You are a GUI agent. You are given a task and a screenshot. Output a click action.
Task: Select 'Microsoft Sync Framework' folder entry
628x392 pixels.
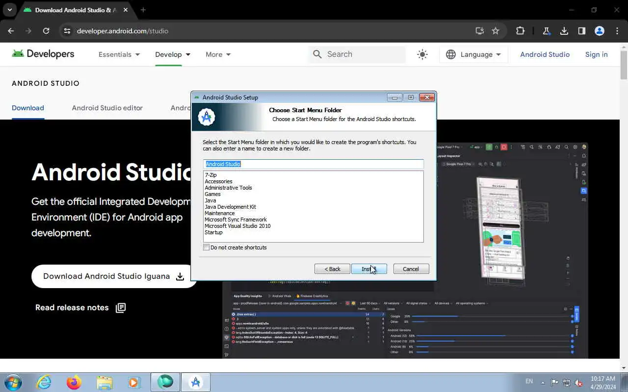(235, 220)
